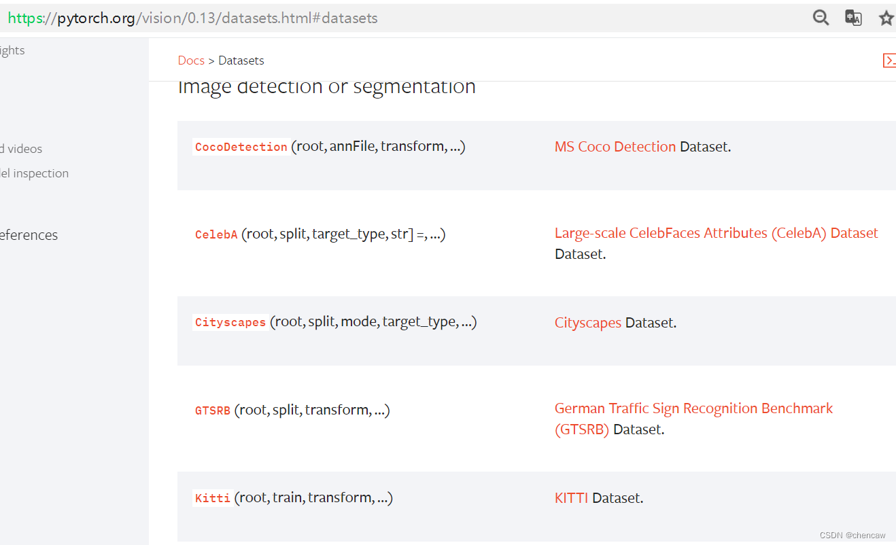Open the GTSRB class link
The width and height of the screenshot is (896, 545).
(212, 410)
